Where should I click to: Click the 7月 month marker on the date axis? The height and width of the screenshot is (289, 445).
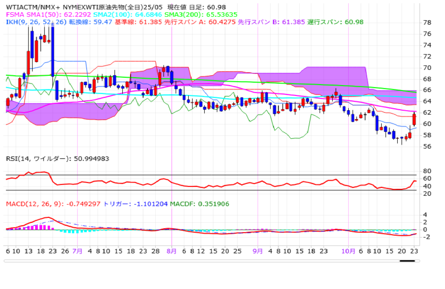pos(77,250)
